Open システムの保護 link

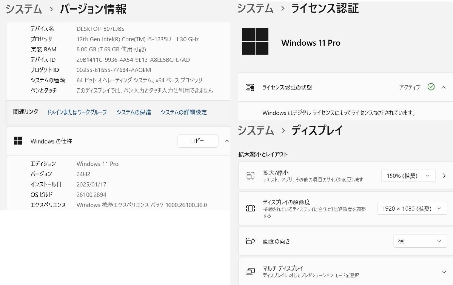point(134,112)
